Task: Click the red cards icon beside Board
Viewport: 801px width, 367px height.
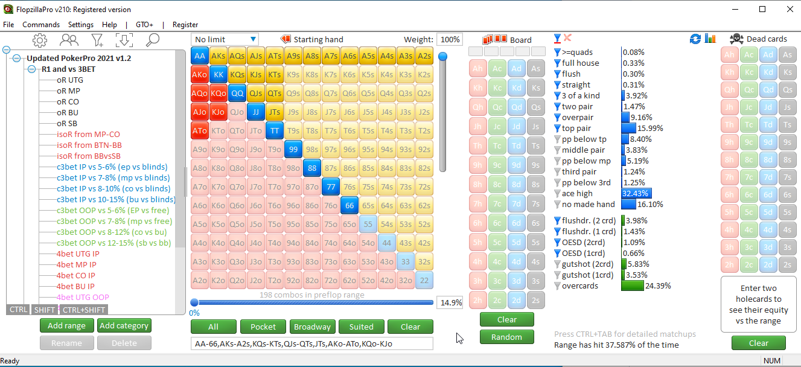Action: [495, 39]
